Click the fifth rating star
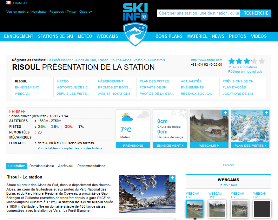This screenshot has width=278, height=220. tap(261, 61)
